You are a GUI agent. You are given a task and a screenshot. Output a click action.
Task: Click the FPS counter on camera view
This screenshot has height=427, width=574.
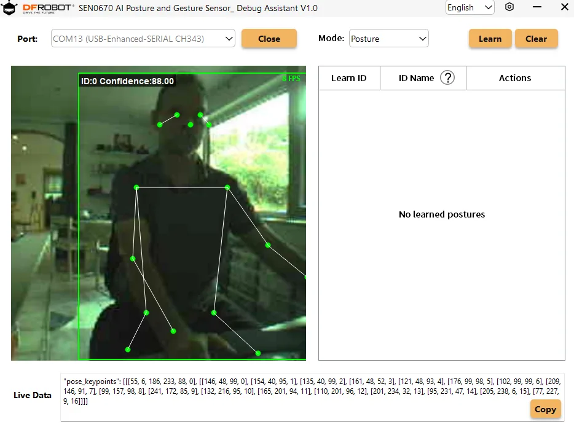click(291, 78)
